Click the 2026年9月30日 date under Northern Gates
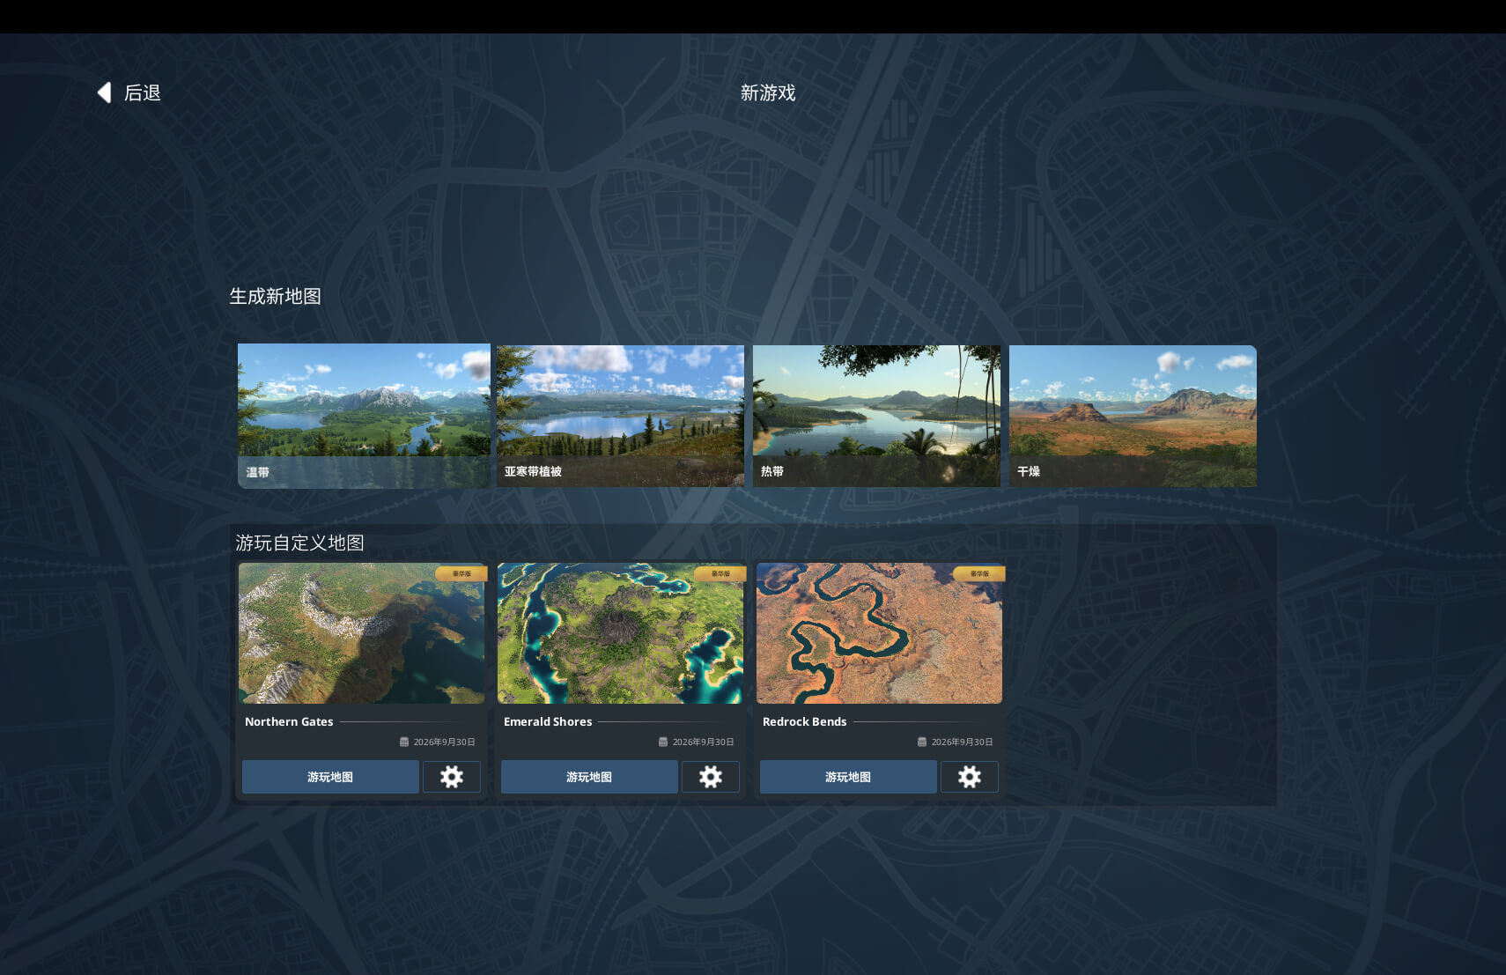The image size is (1506, 975). (x=445, y=742)
